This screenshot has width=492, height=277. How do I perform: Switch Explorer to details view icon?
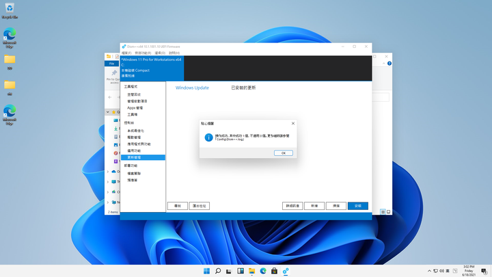(x=383, y=212)
